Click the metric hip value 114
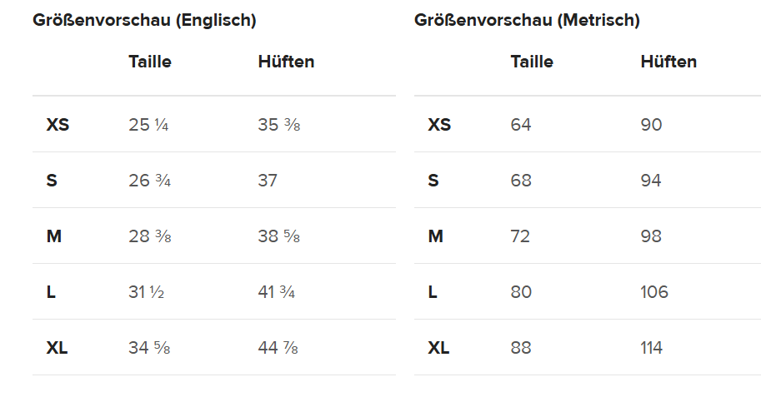Viewport: 761px width, 397px height. click(652, 348)
